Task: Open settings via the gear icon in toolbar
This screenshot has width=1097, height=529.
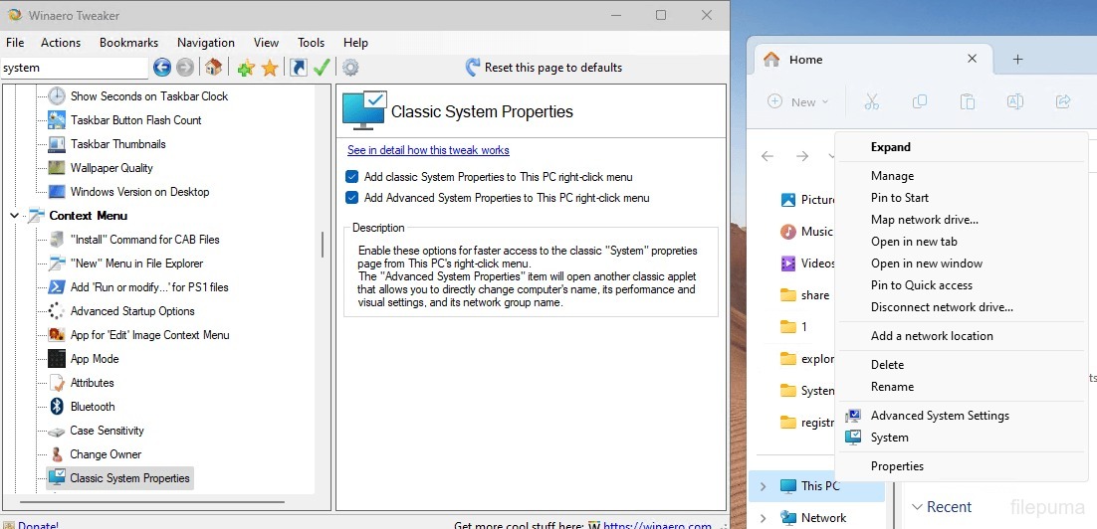Action: 350,68
